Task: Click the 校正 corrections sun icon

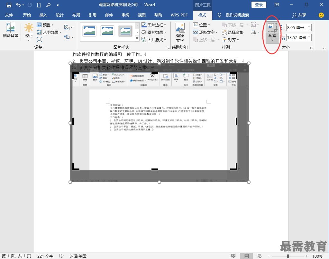Action: click(x=29, y=27)
